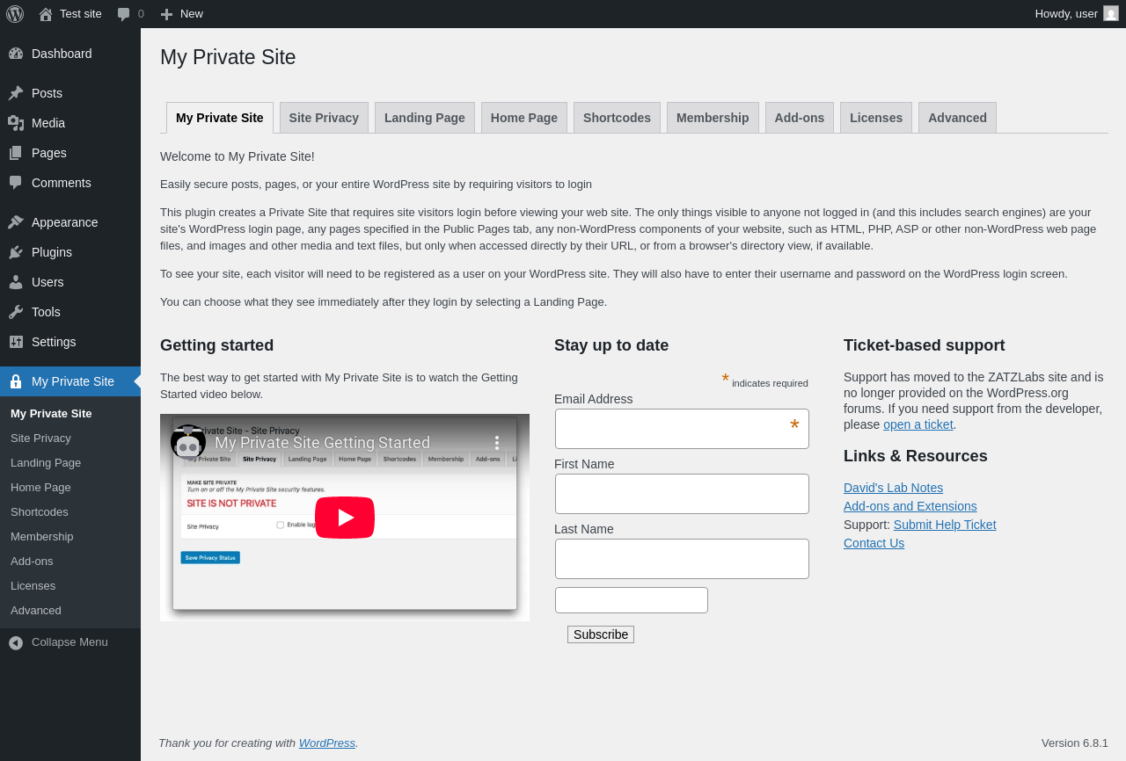Click the user avatar icon
Screen dimensions: 1126x761
click(1111, 13)
